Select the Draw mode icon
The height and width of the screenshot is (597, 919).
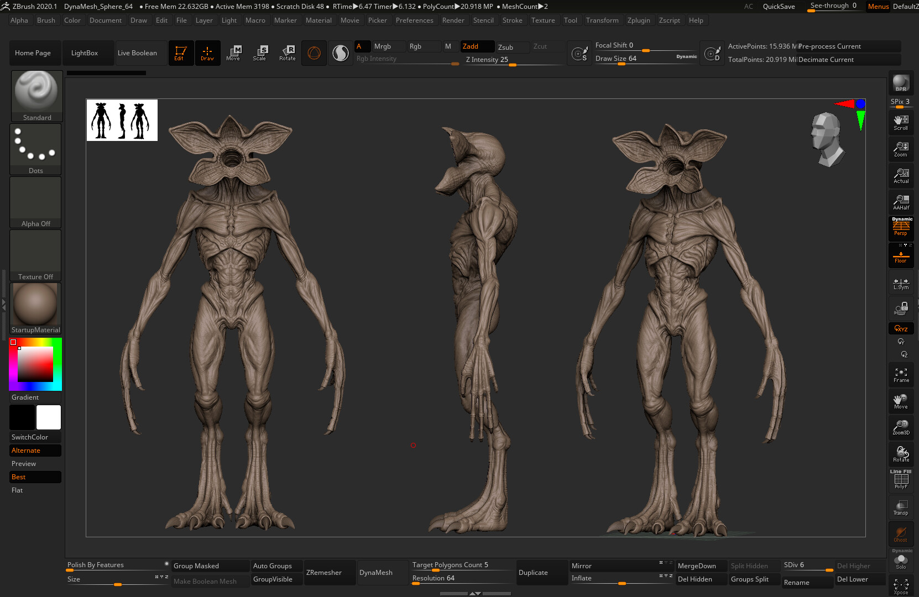[x=207, y=53]
